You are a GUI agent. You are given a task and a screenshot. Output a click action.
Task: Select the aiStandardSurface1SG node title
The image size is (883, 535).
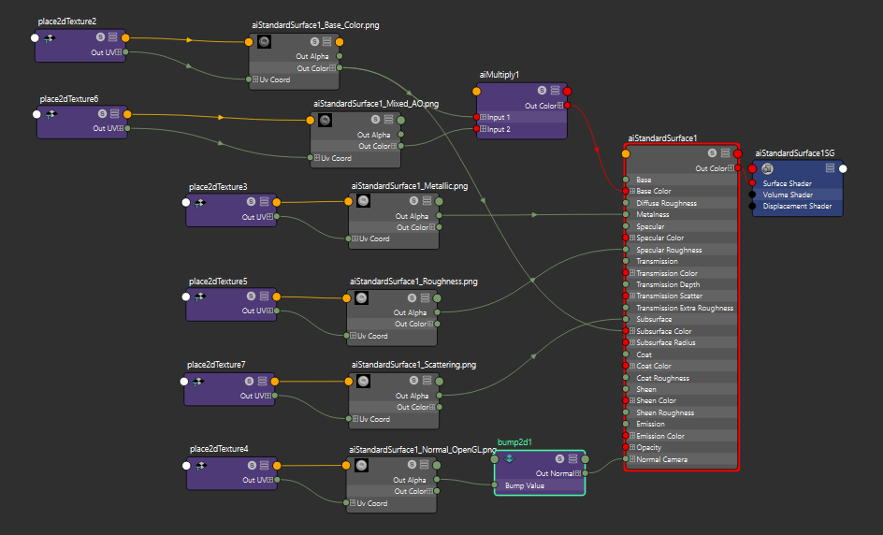point(794,152)
